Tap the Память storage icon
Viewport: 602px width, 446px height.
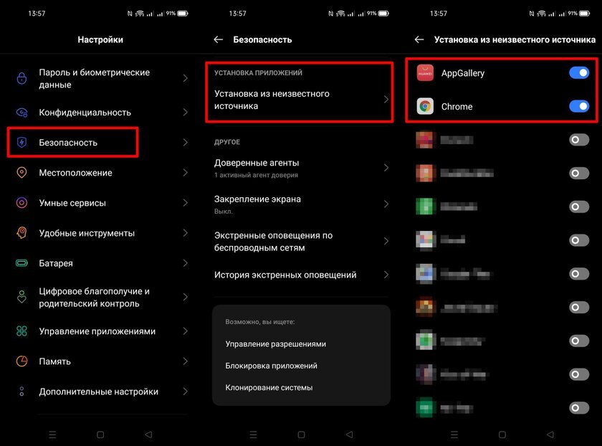point(22,361)
